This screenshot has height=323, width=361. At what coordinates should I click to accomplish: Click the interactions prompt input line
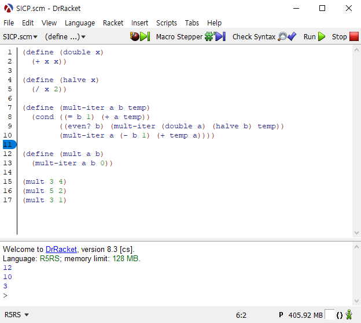174,295
